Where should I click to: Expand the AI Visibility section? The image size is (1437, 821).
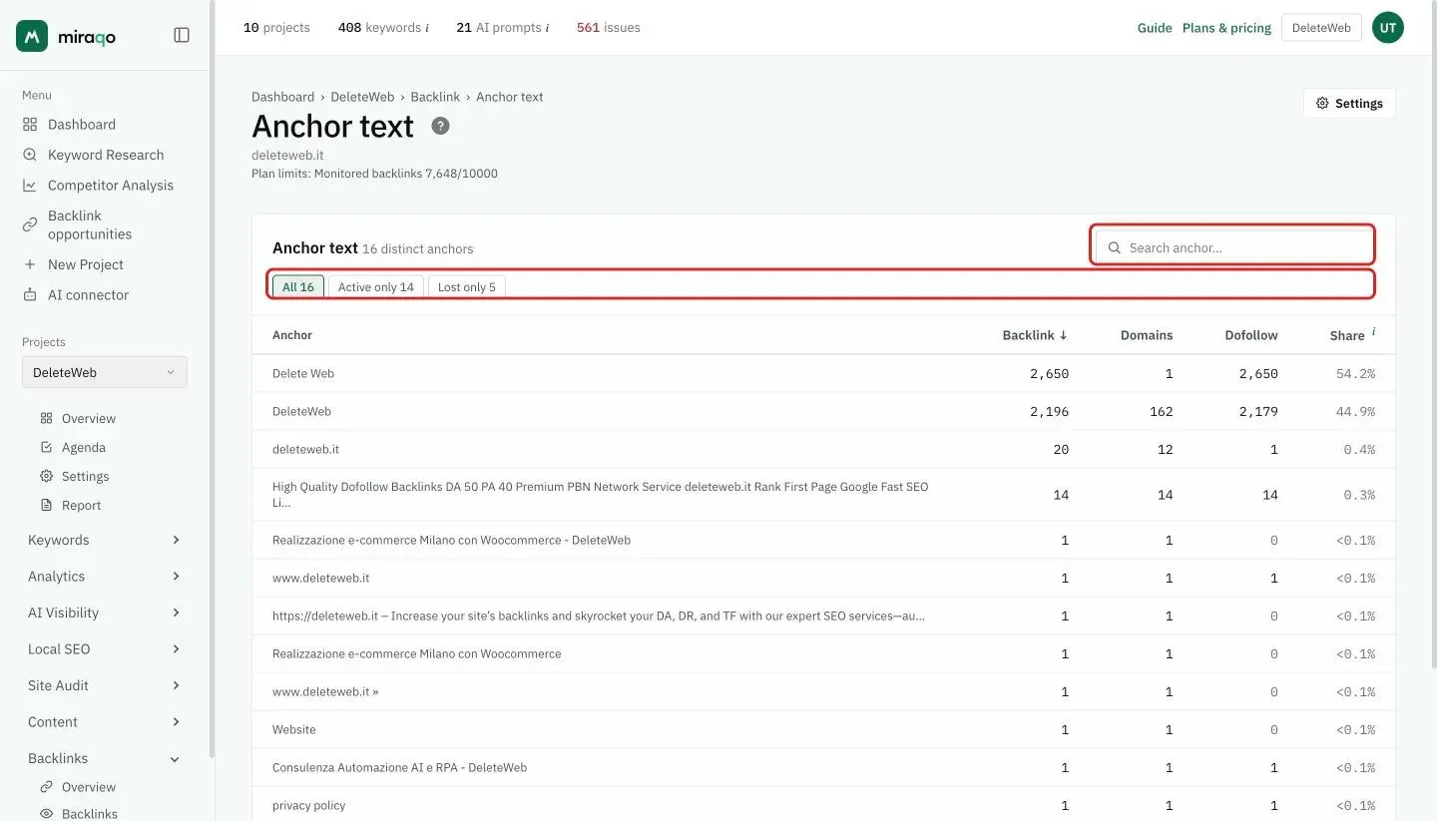(105, 613)
